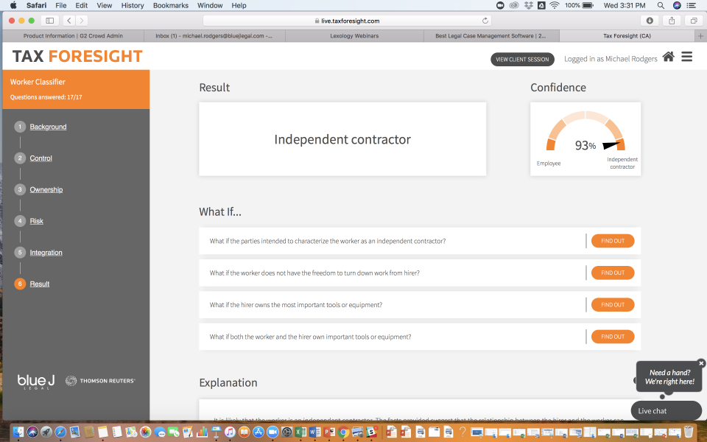Screen dimensions: 707x442
Task: Close the 'Need a hand?' chat bubble
Action: tap(701, 363)
